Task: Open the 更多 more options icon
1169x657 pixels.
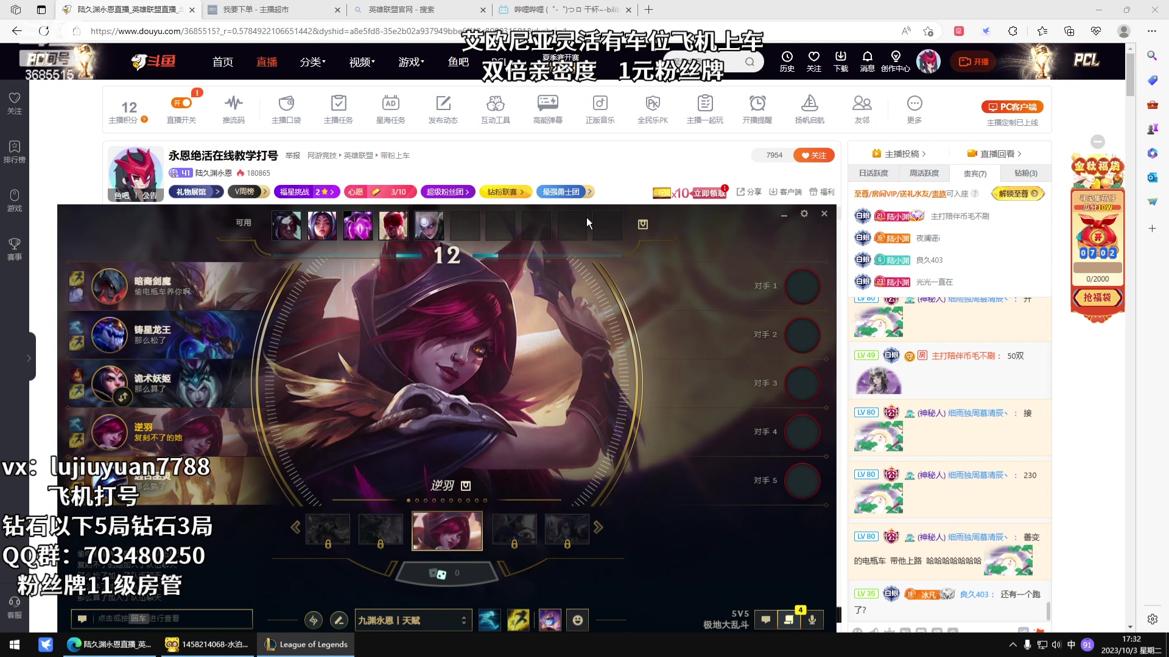Action: (x=914, y=109)
